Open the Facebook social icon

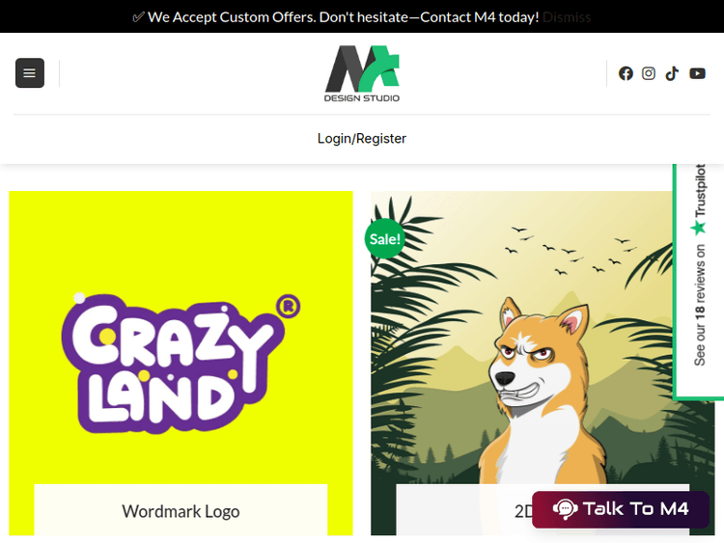626,73
